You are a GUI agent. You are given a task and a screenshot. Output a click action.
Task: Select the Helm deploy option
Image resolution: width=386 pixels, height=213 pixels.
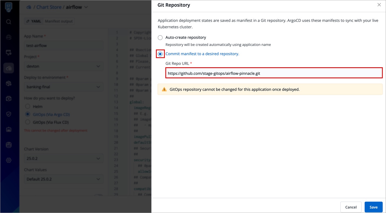click(x=28, y=106)
